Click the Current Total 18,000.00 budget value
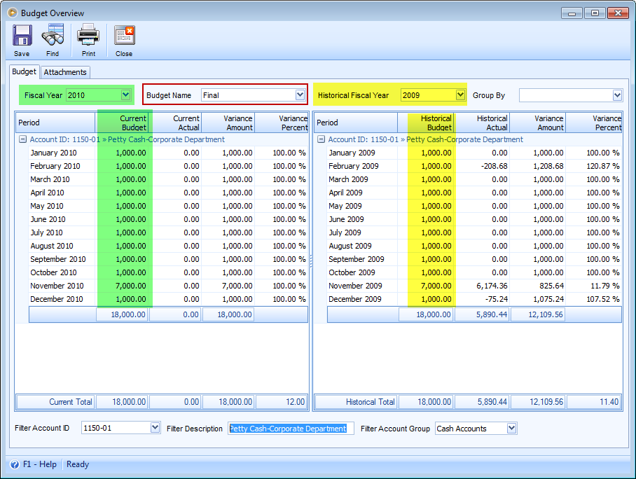The width and height of the screenshot is (636, 479). tap(122, 402)
